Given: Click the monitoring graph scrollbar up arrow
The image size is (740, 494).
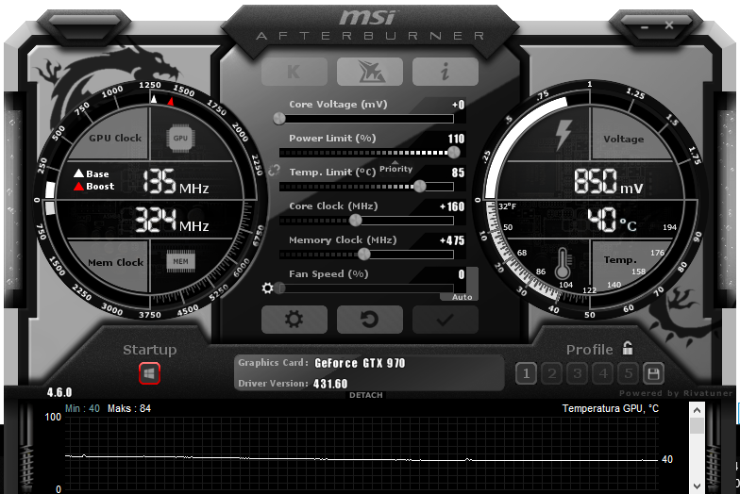Looking at the screenshot, I should (x=697, y=410).
